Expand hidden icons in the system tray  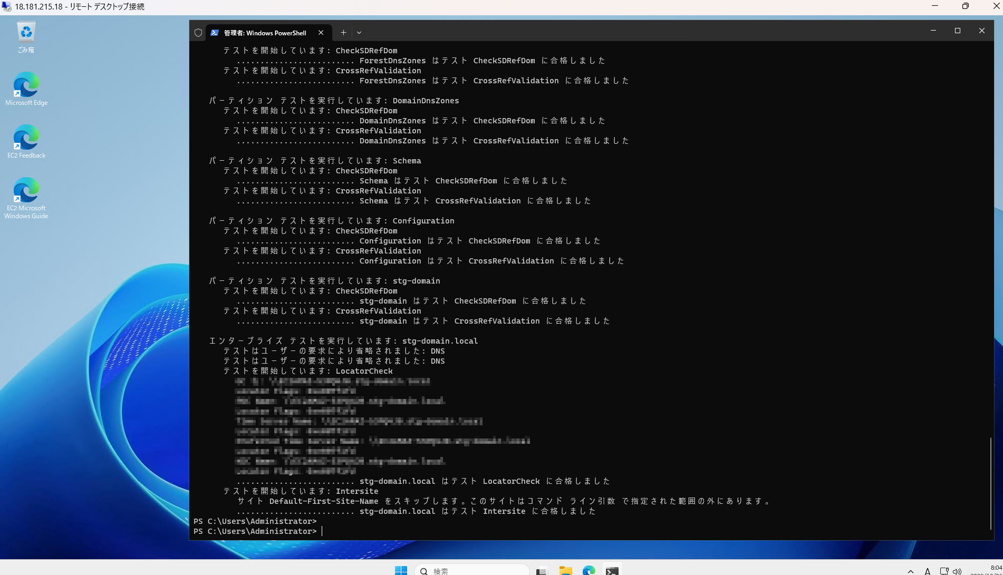tap(910, 571)
